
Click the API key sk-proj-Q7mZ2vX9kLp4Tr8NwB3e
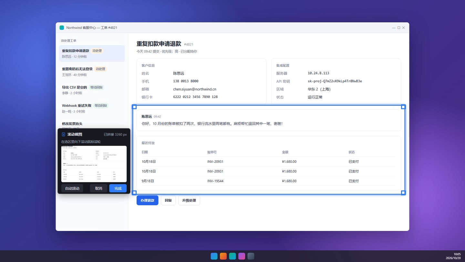[x=335, y=81]
